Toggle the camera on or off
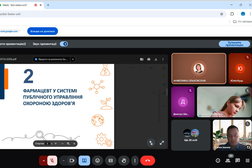The width and height of the screenshot is (252, 168). tap(72, 160)
